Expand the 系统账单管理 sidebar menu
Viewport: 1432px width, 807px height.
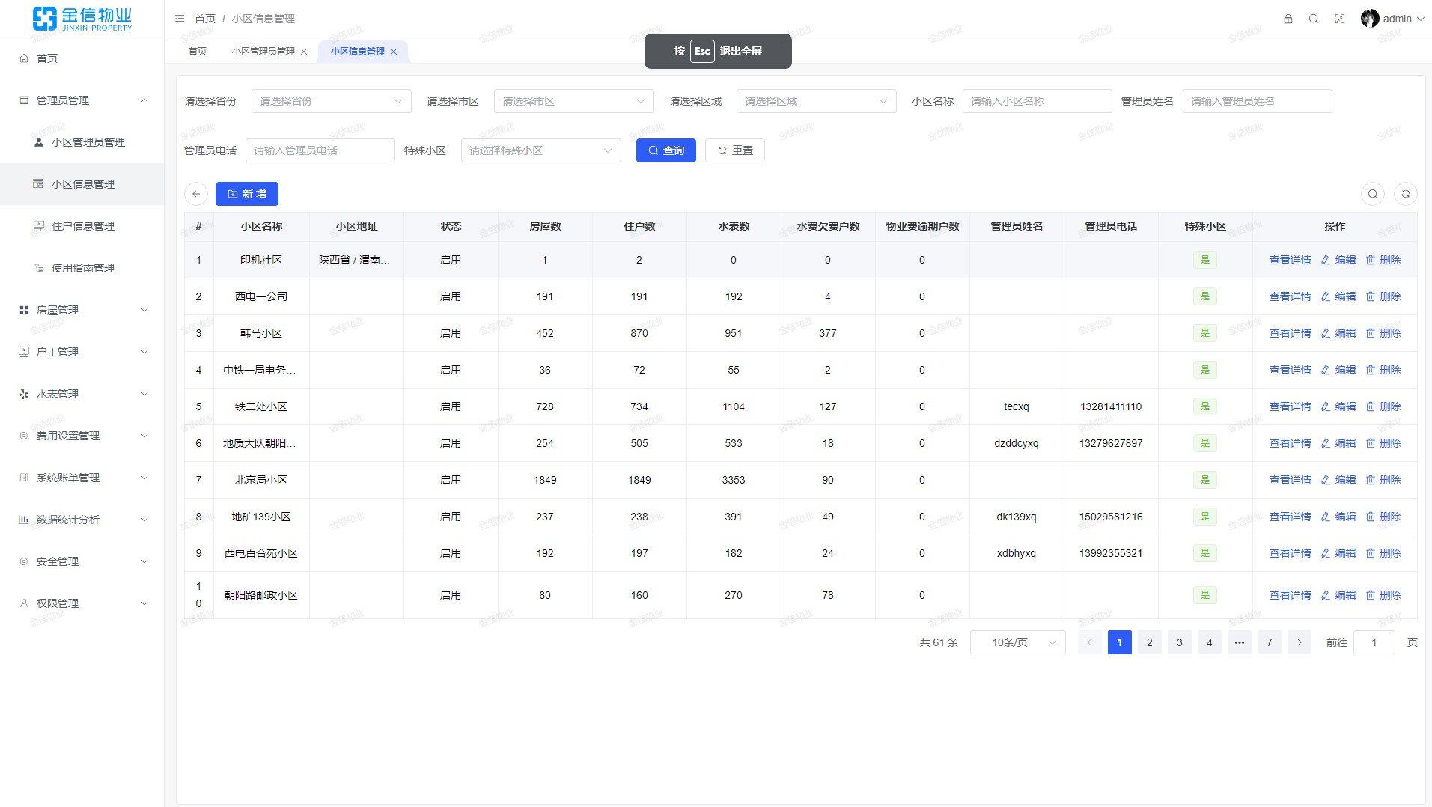(82, 478)
